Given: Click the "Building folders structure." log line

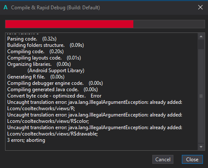Looking at the screenshot, I should pyautogui.click(x=46, y=45).
